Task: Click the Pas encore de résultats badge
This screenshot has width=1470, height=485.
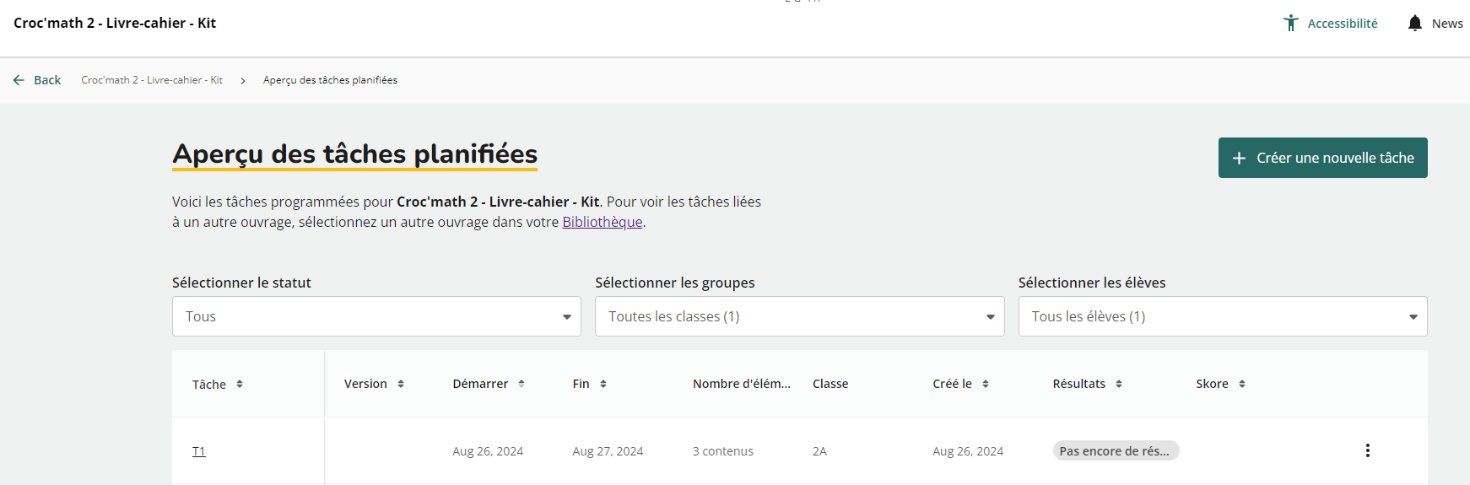Action: pyautogui.click(x=1116, y=451)
